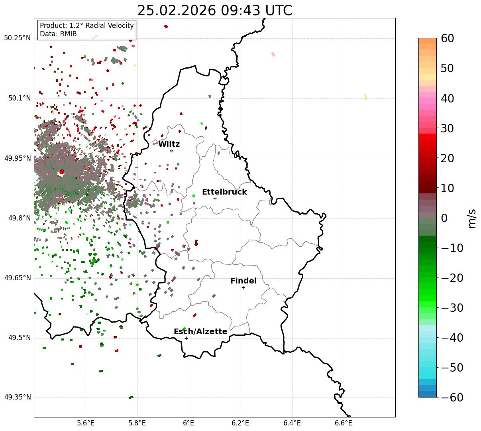This screenshot has width=481, height=431.
Task: Click the 49.5°N latitude label
Action: tap(19, 338)
